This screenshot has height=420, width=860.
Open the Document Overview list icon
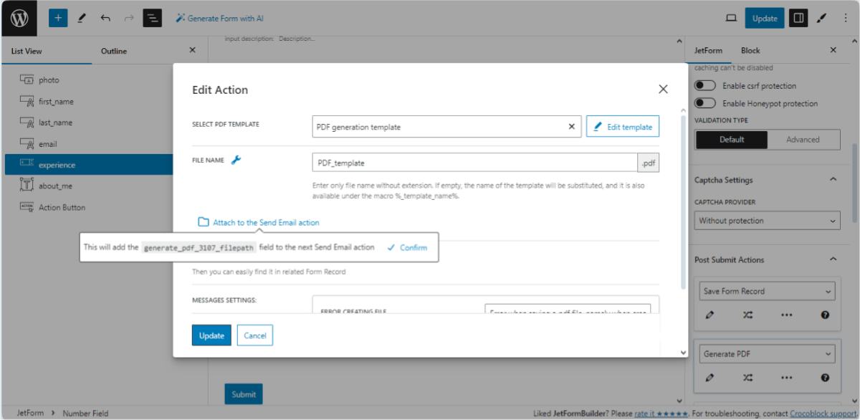[x=152, y=17]
